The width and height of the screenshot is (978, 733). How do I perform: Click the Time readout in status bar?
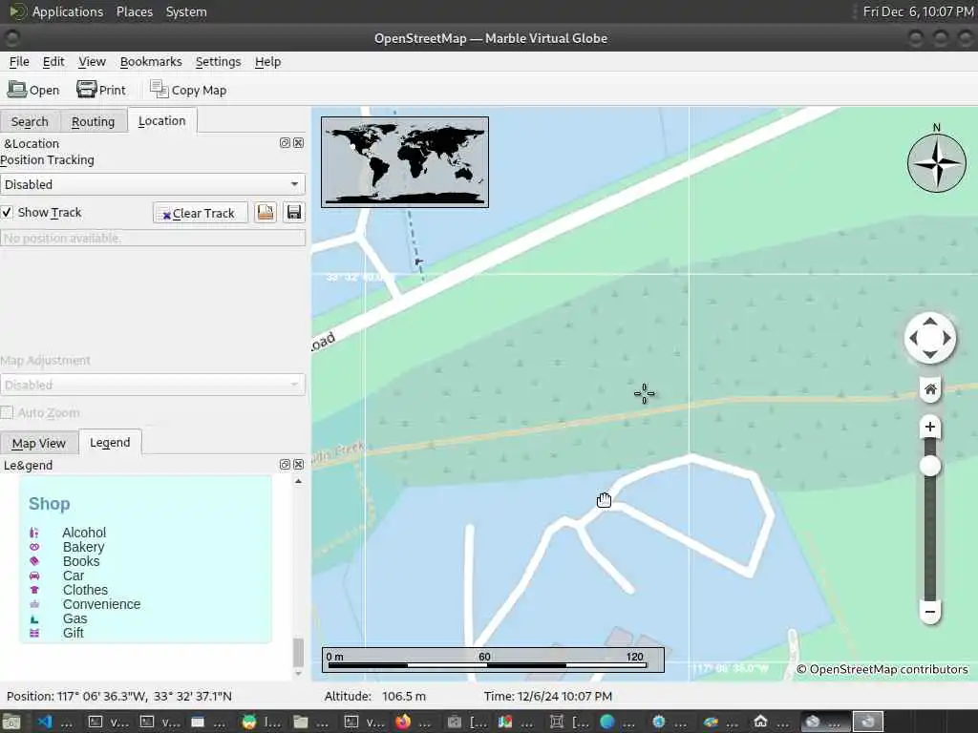point(547,696)
